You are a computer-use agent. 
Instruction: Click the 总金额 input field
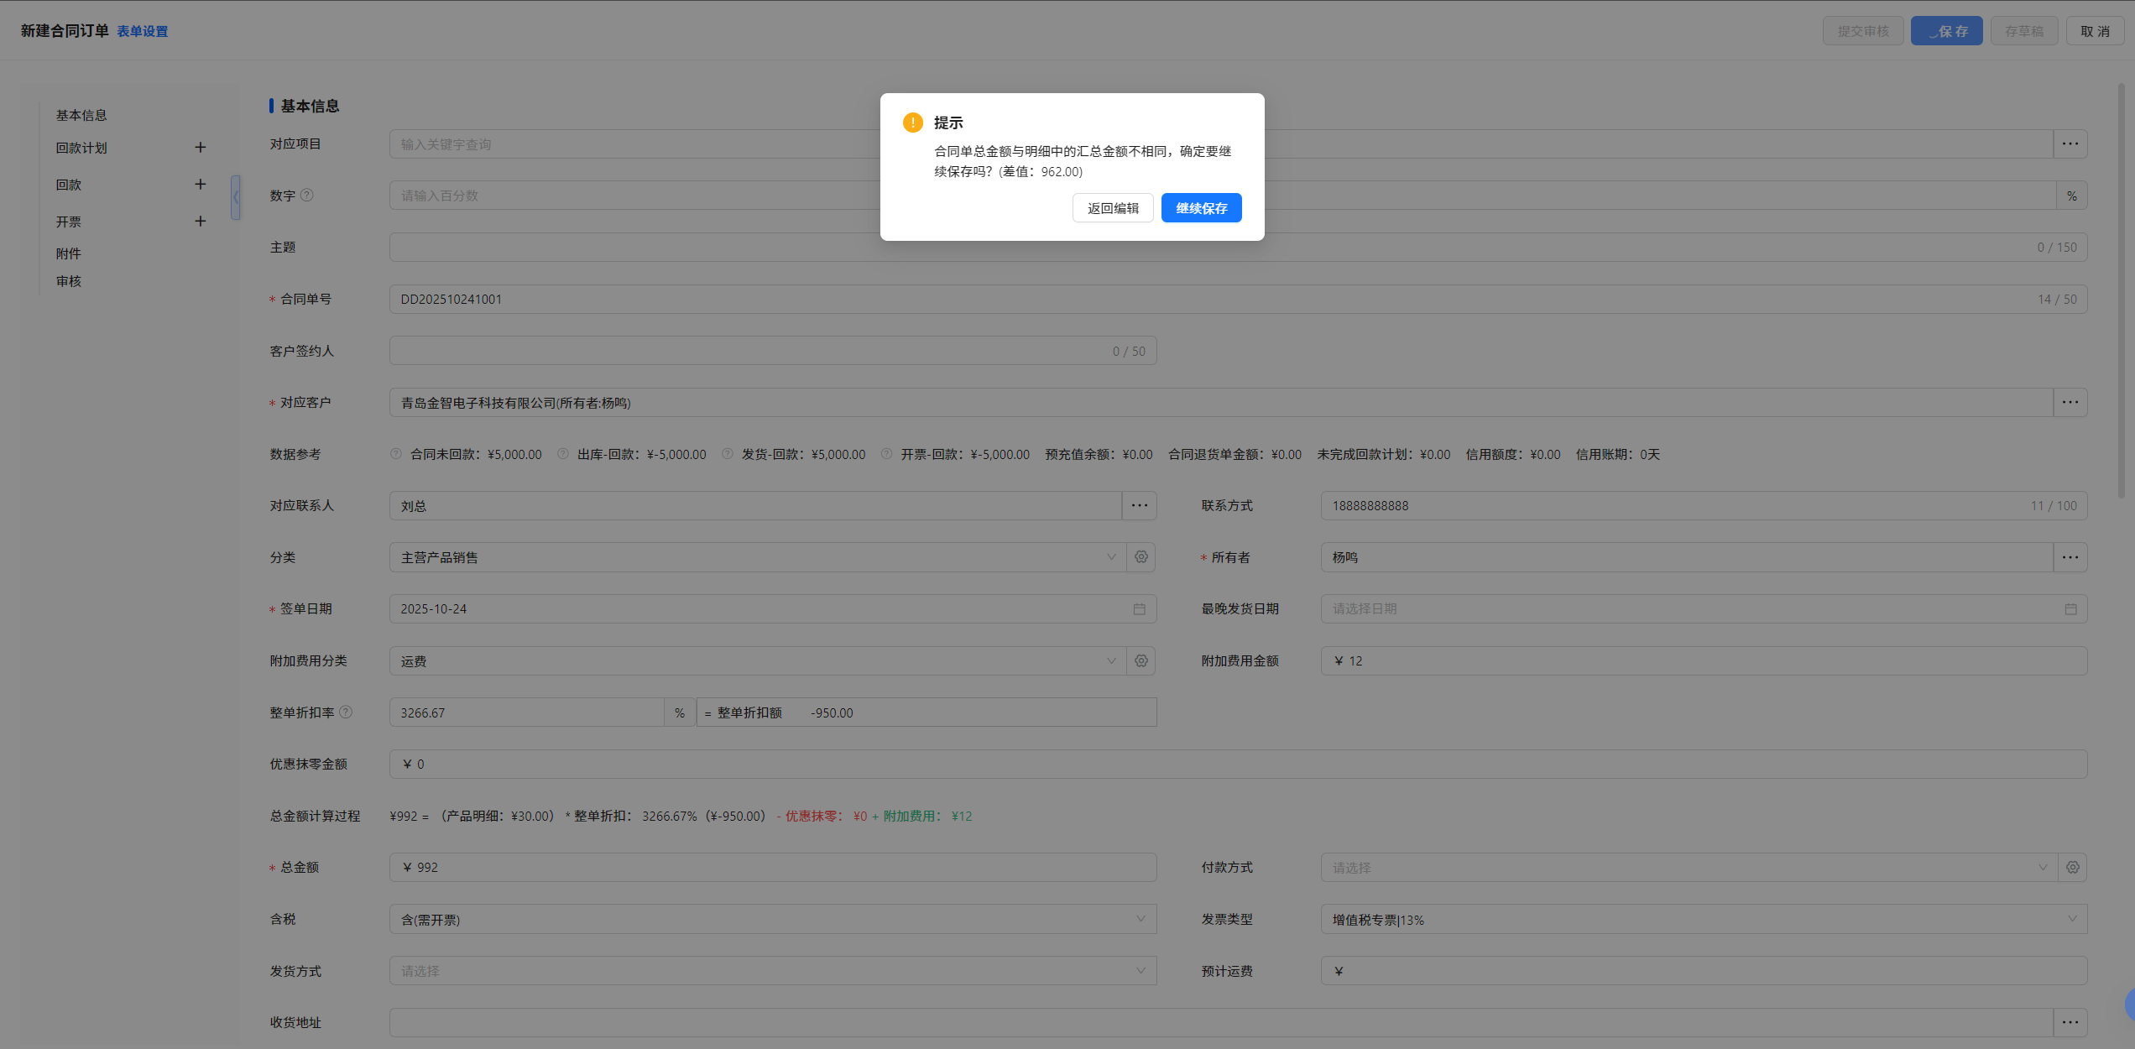pyautogui.click(x=772, y=868)
